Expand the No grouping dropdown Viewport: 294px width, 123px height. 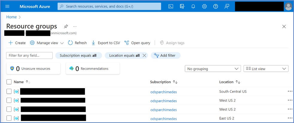tap(213, 69)
